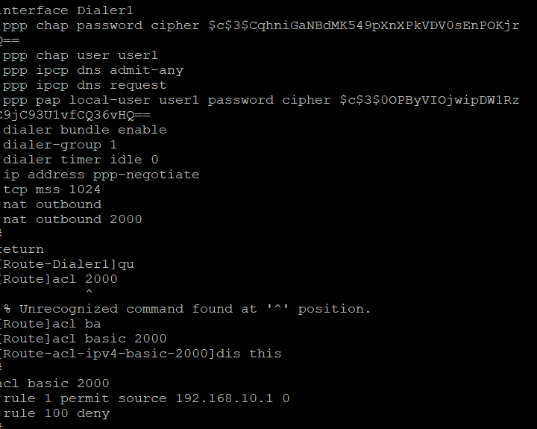Click the '[Route-Dialer1]qu' prompt line
Image resolution: width=537 pixels, height=429 pixels.
coord(67,264)
